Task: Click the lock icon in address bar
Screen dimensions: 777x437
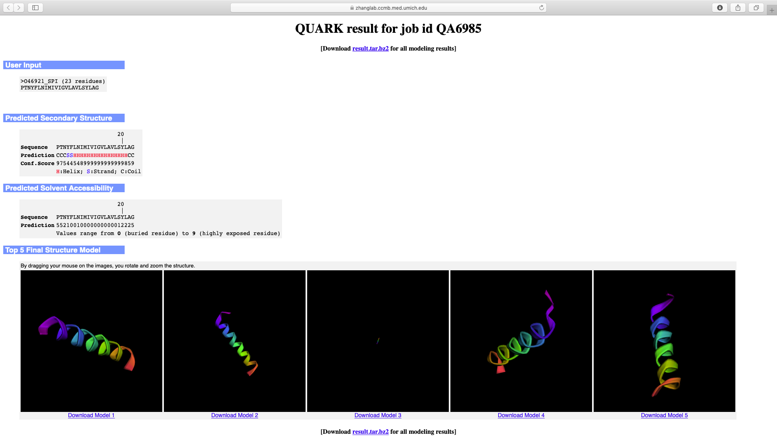Action: 352,8
